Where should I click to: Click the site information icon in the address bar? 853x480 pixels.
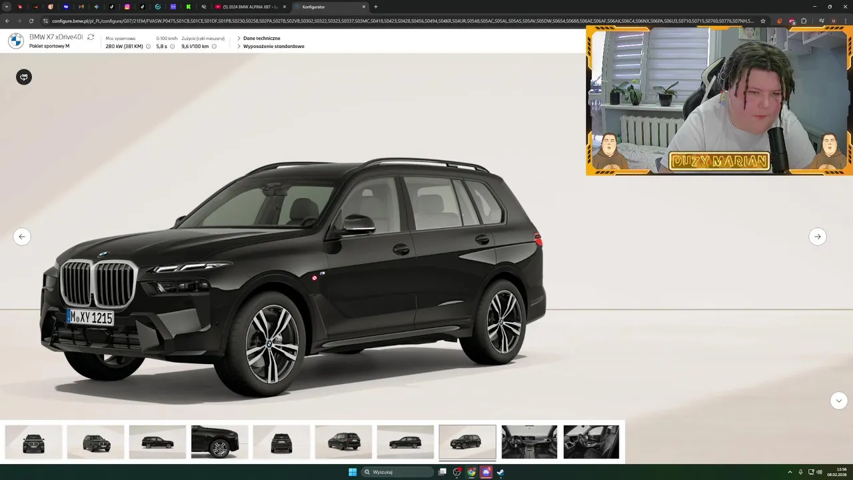(46, 21)
